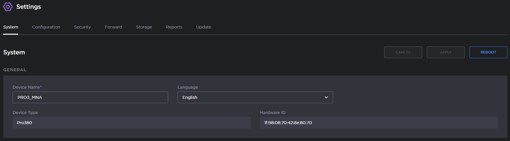Screen dimensions: 510x141
Task: View the Reports tab
Action: (x=174, y=27)
